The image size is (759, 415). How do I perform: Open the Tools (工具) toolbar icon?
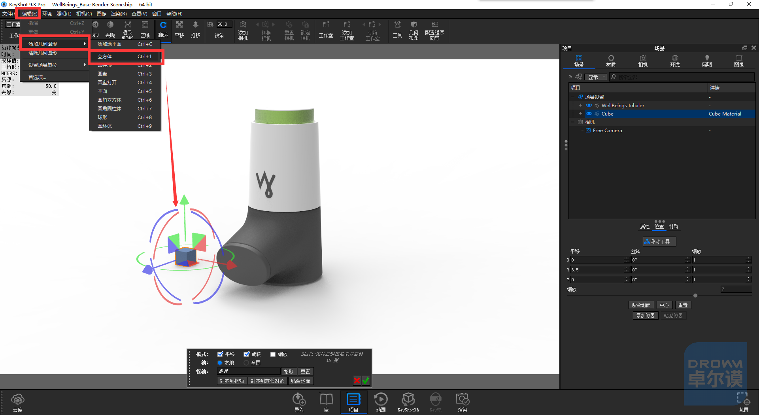(x=397, y=30)
